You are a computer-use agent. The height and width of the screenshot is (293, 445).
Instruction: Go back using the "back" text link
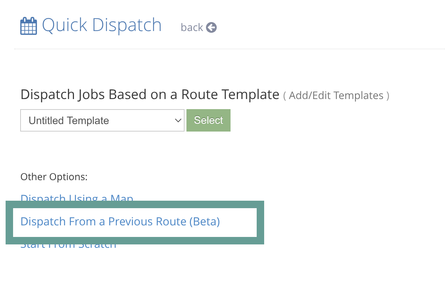tap(192, 27)
